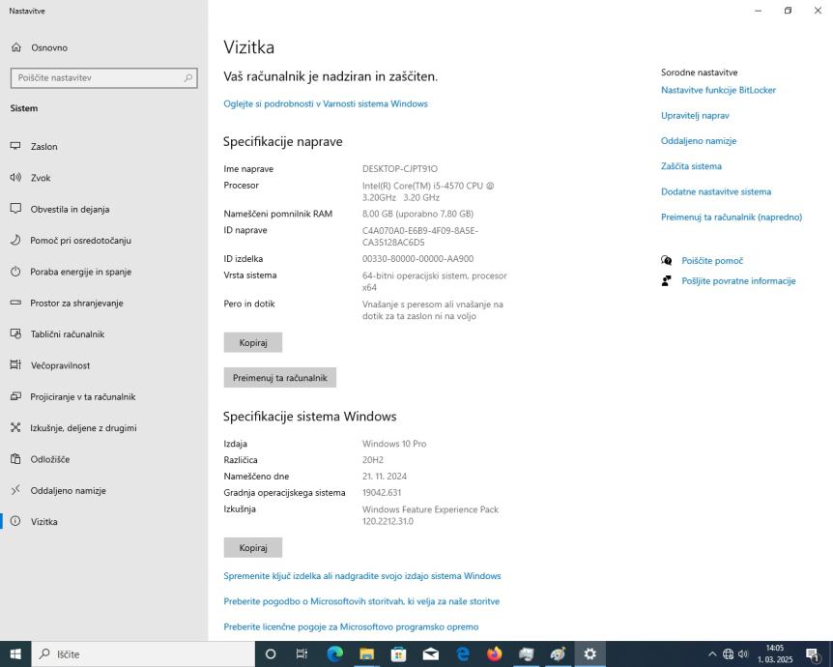The image size is (833, 667).
Task: Select Pomoč pri osredotočanju moon icon
Action: tap(15, 240)
